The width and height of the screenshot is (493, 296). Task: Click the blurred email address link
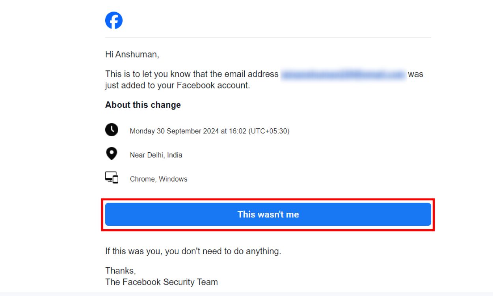click(x=342, y=74)
